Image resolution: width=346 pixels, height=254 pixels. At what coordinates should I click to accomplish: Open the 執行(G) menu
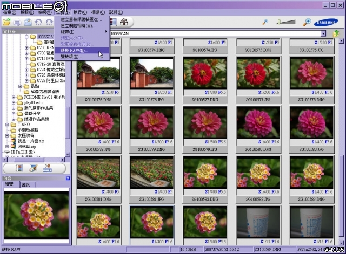pyautogui.click(x=80, y=12)
